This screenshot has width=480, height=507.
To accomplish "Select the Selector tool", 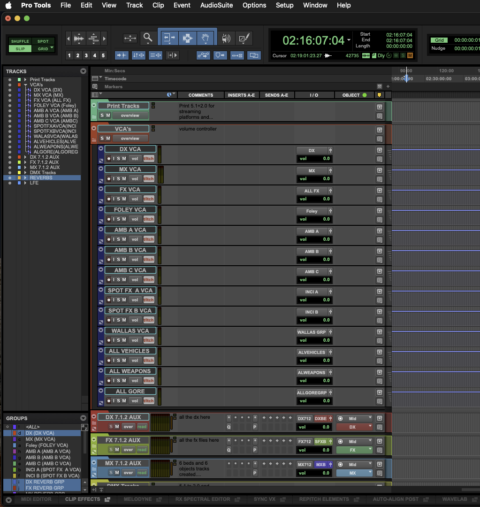I will point(188,38).
